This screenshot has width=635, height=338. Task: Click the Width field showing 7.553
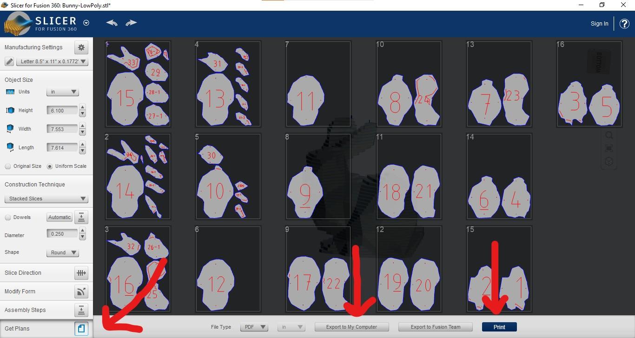[x=62, y=129]
